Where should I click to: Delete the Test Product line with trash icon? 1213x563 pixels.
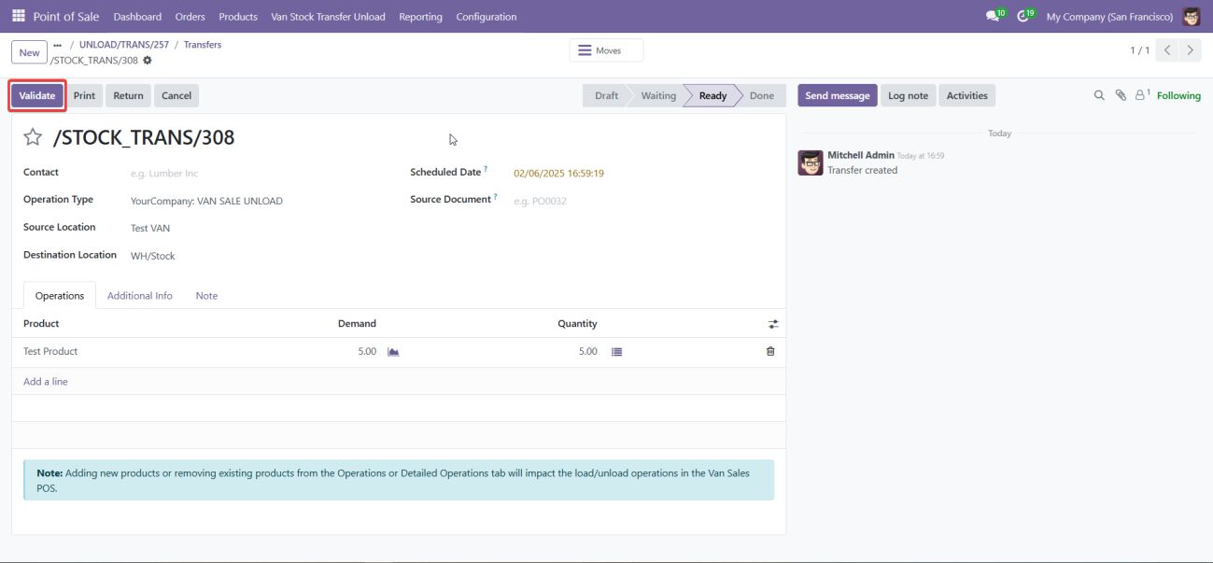(x=770, y=352)
